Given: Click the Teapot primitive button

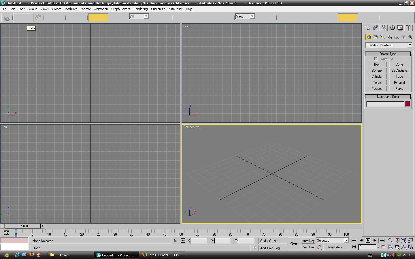Looking at the screenshot, I should (x=377, y=89).
